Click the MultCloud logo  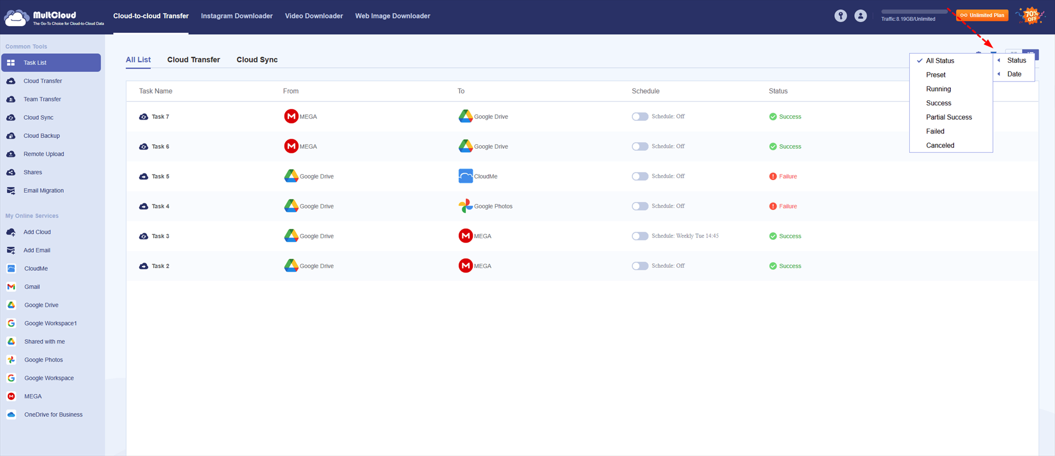54,18
